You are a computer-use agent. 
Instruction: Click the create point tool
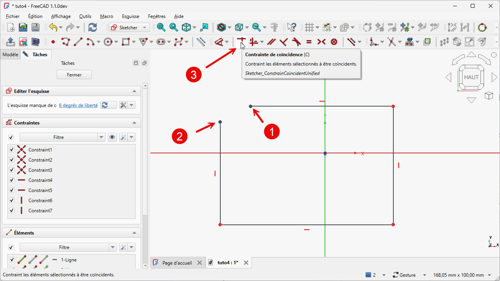(53, 42)
